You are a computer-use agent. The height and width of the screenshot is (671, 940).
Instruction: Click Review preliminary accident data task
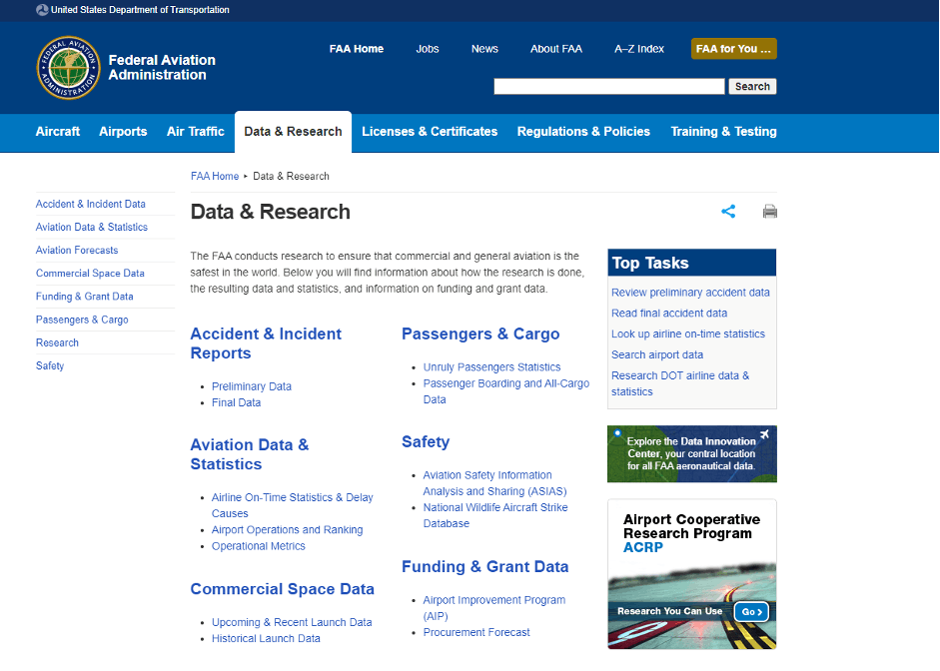tap(690, 293)
